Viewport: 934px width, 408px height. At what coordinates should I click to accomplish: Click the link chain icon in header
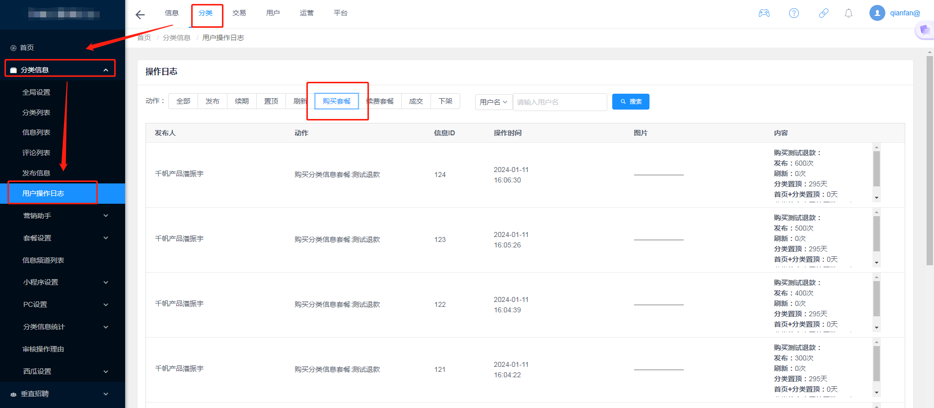point(824,13)
